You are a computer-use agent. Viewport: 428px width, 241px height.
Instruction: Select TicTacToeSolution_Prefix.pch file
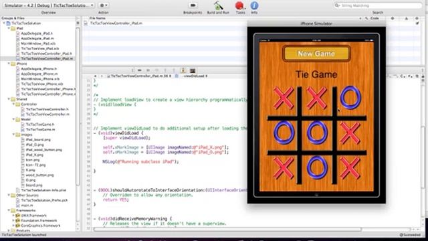click(45, 200)
